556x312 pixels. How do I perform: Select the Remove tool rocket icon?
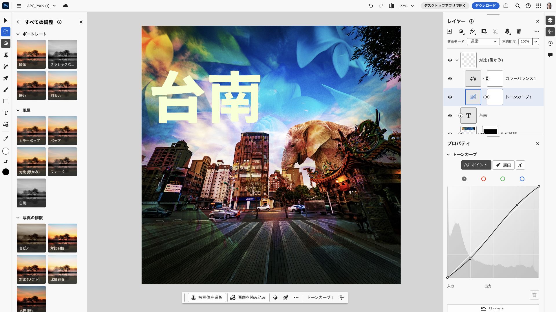pyautogui.click(x=6, y=78)
